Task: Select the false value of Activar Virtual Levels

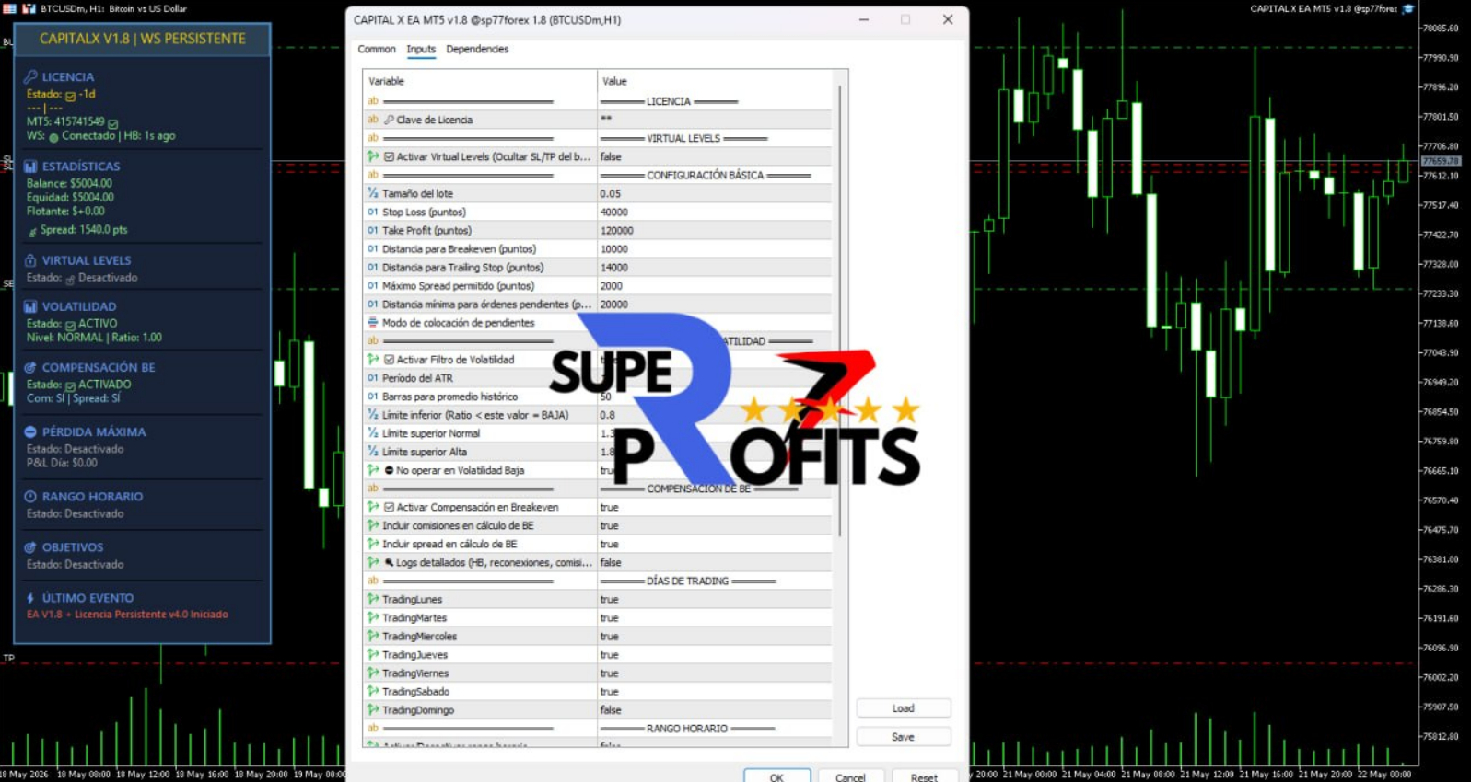Action: point(715,156)
